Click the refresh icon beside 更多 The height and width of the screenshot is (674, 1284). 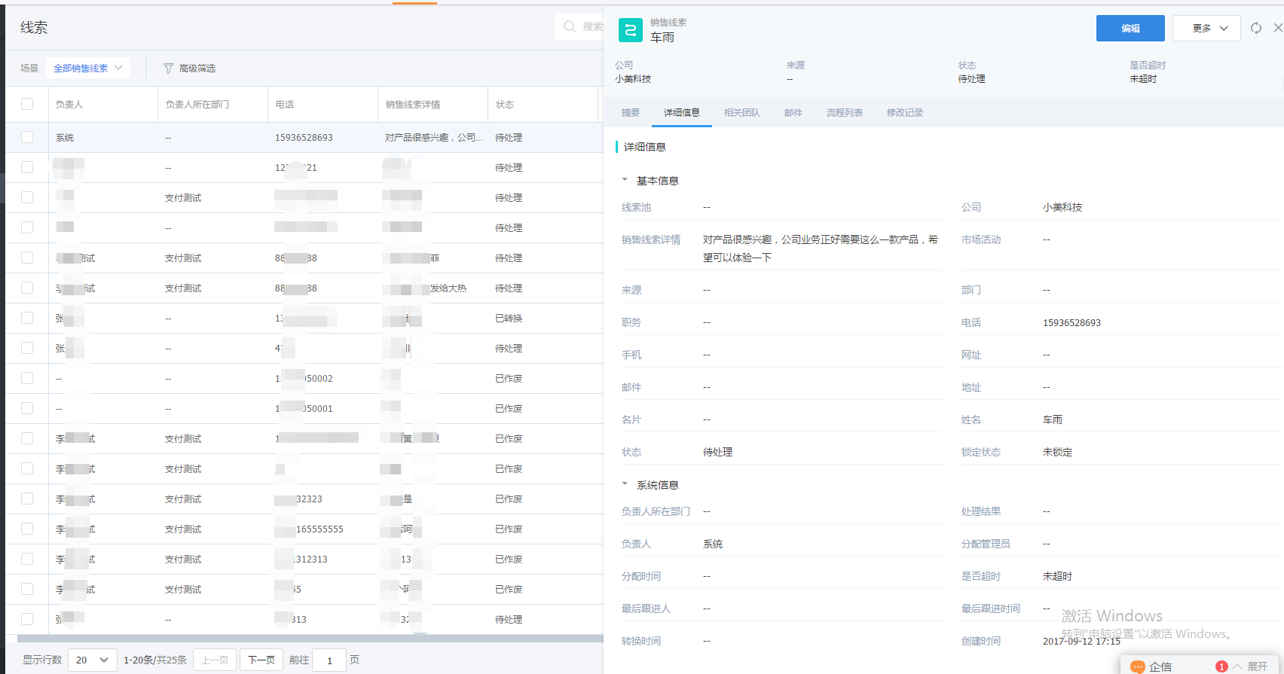pos(1256,28)
